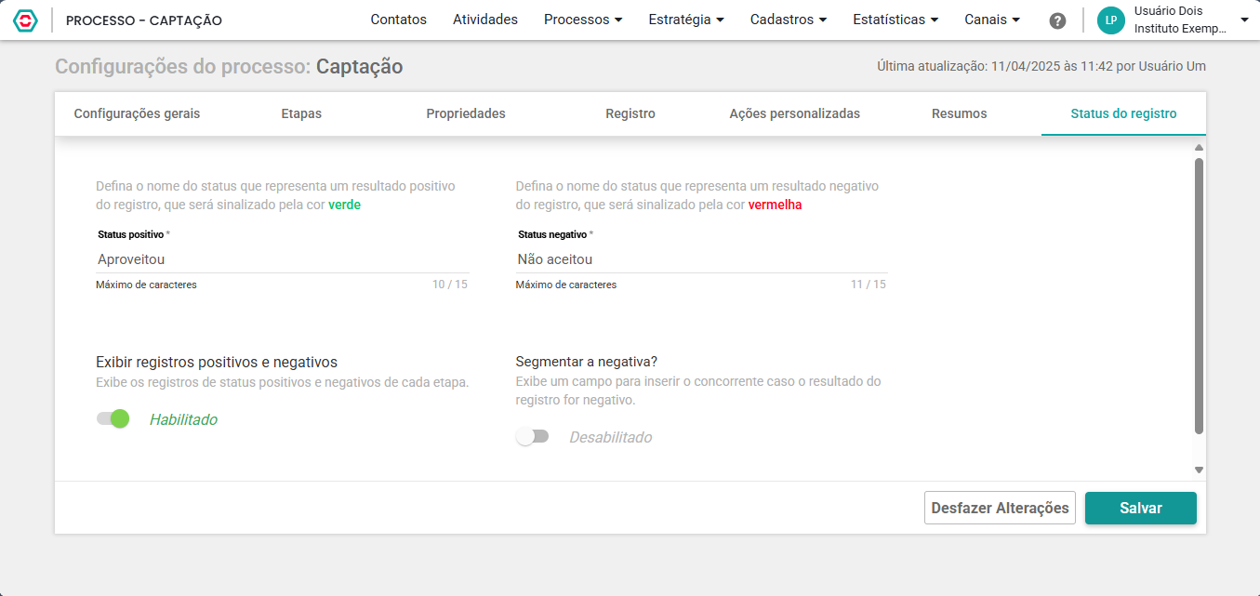This screenshot has height=596, width=1260.
Task: Click the LP user avatar
Action: 1111,20
